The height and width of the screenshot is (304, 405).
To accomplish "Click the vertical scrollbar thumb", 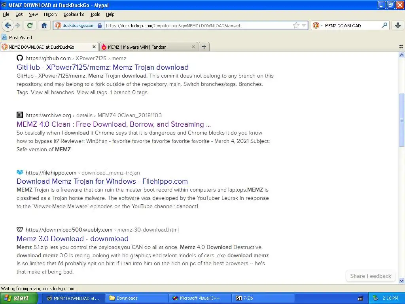I will point(402,120).
